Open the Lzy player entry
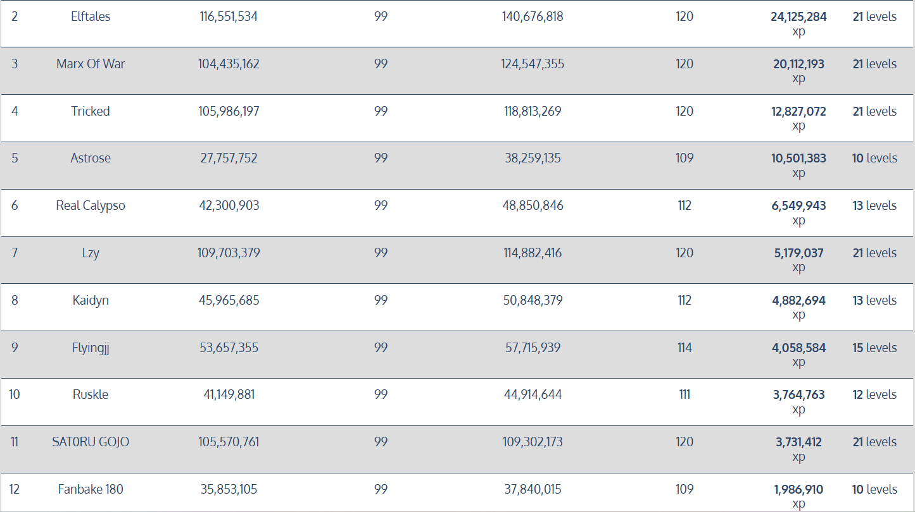The height and width of the screenshot is (512, 915). coord(91,253)
